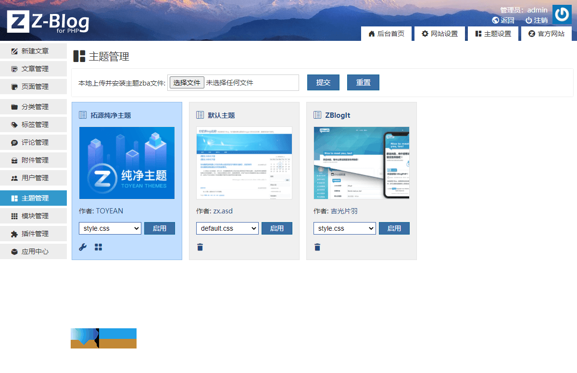Viewport: 577px width, 373px height.
Task: Click the 用户管理 people icon
Action: (x=14, y=178)
